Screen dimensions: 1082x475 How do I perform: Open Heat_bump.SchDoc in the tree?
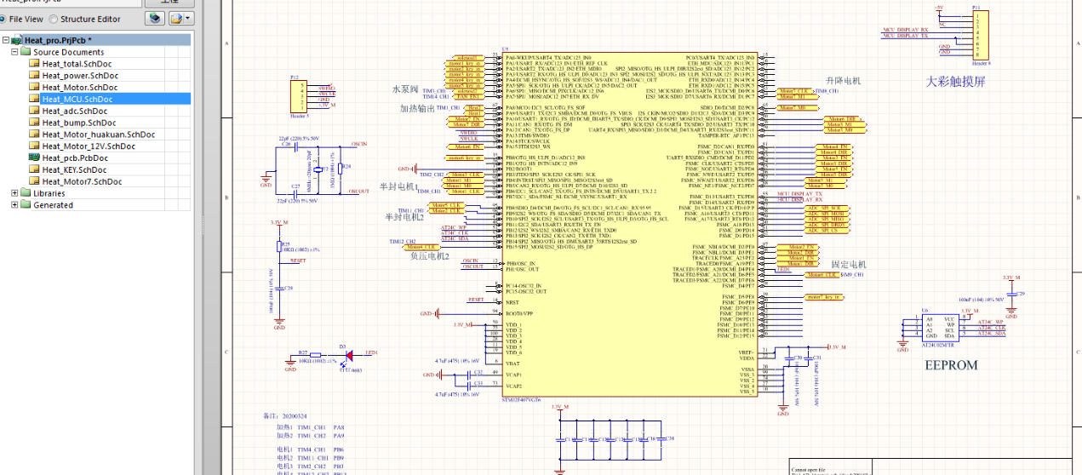click(79, 123)
